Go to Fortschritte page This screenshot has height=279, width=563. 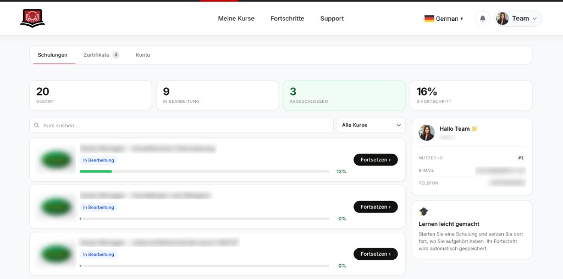[287, 19]
